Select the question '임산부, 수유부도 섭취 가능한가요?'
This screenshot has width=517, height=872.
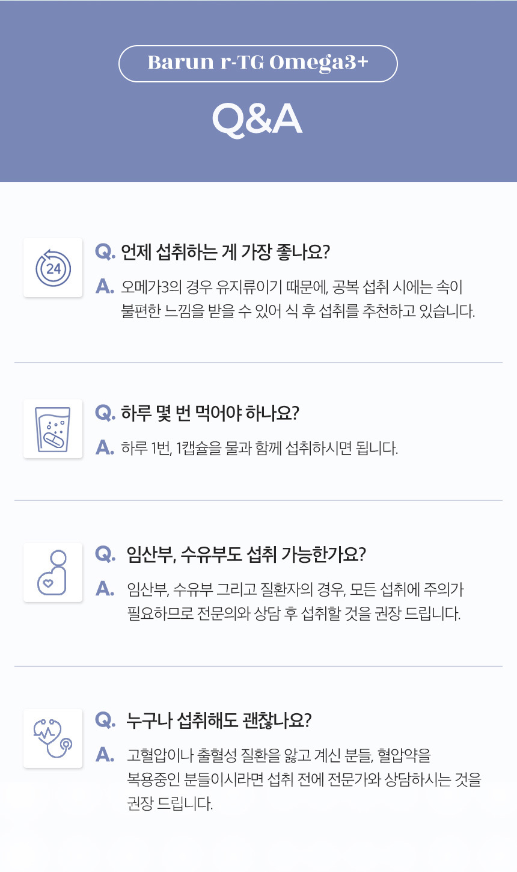coord(246,554)
